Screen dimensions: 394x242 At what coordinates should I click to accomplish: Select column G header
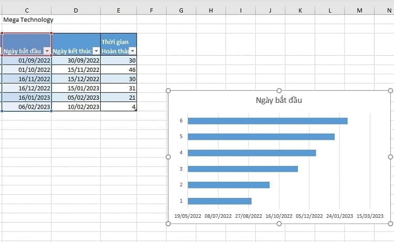[181, 10]
